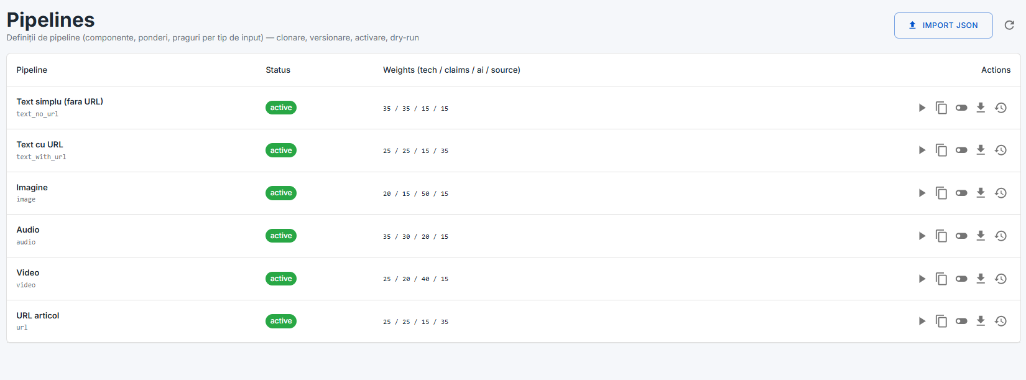The height and width of the screenshot is (380, 1026).
Task: Toggle activation of Video pipeline
Action: pos(961,279)
